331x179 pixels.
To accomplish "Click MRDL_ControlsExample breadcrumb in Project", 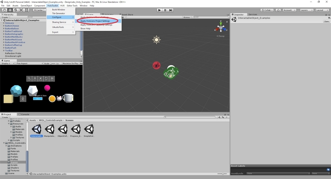I will [51, 120].
